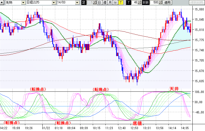Expand the 日経225 symbol dropdown
The width and height of the screenshot is (205, 131).
(54, 3)
